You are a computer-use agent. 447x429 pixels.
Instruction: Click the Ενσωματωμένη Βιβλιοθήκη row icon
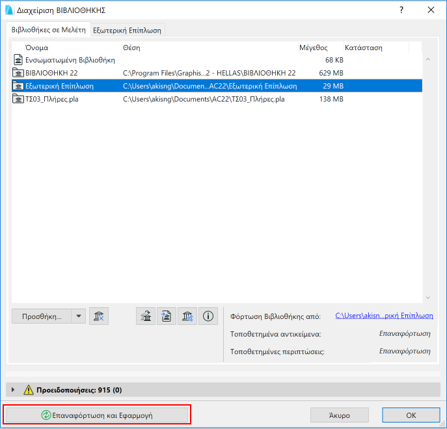click(18, 60)
